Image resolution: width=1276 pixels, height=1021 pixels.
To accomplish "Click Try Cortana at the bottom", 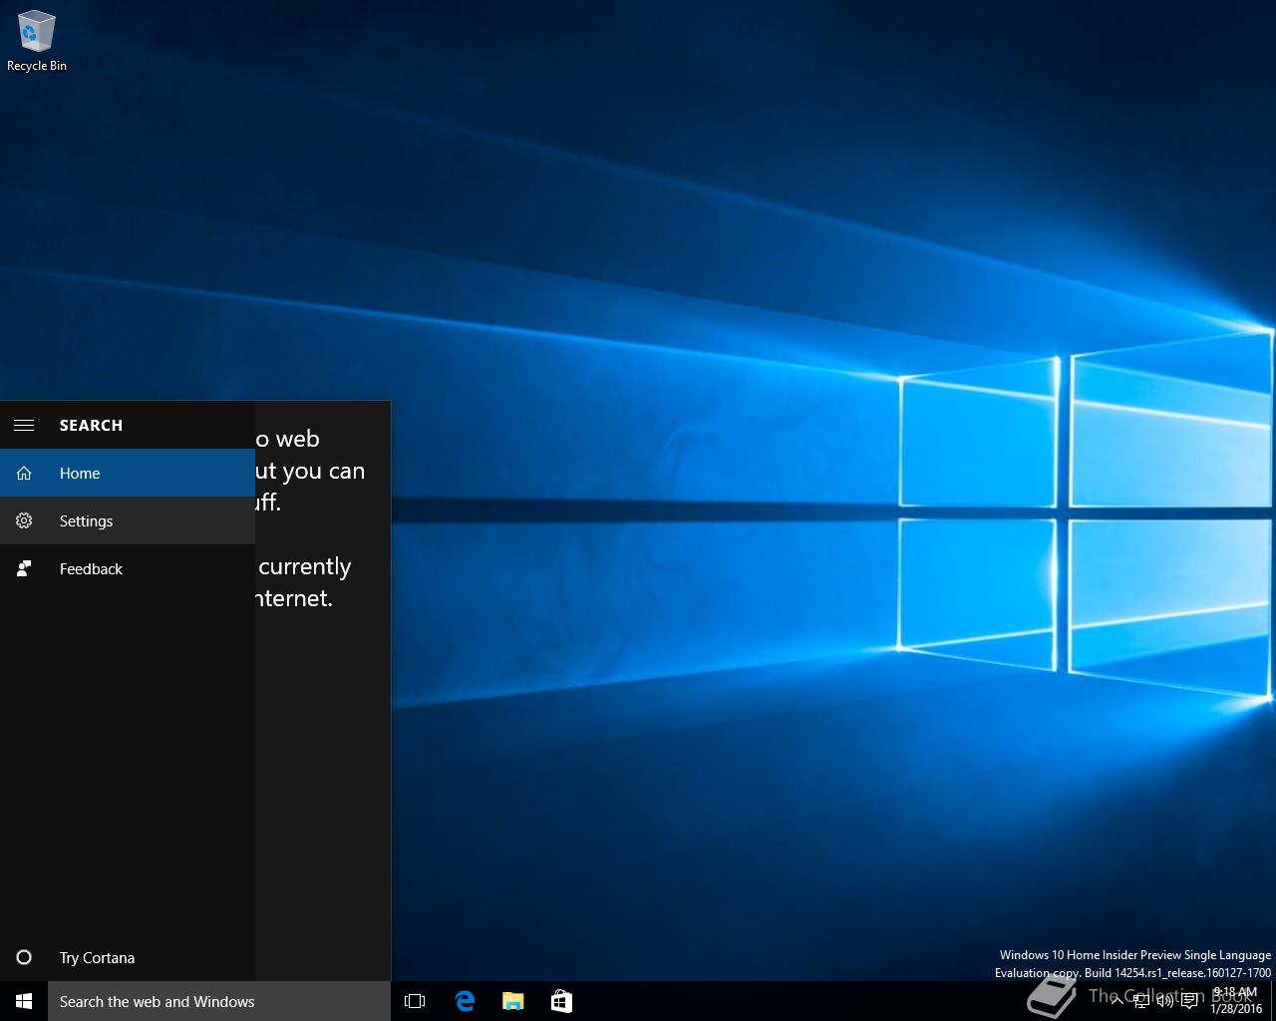I will click(128, 957).
